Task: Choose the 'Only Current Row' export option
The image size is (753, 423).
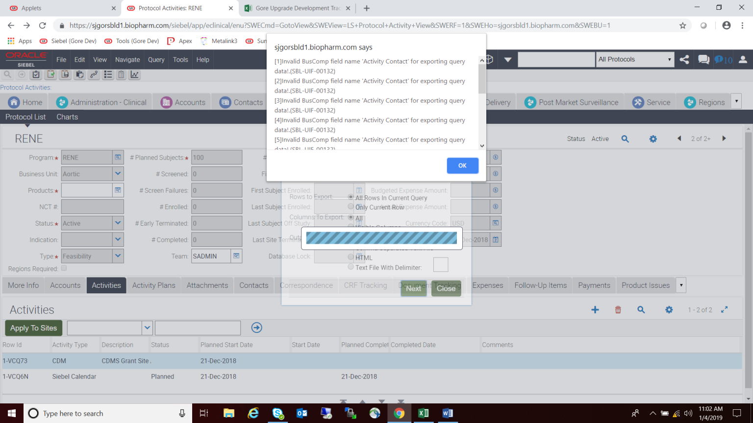Action: tap(351, 206)
